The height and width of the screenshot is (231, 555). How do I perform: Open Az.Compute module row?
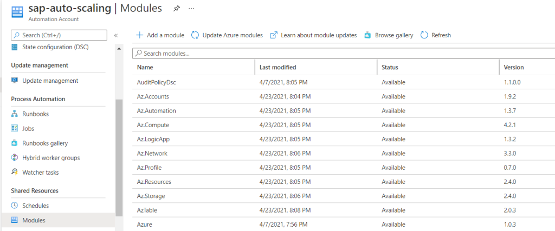343,125
